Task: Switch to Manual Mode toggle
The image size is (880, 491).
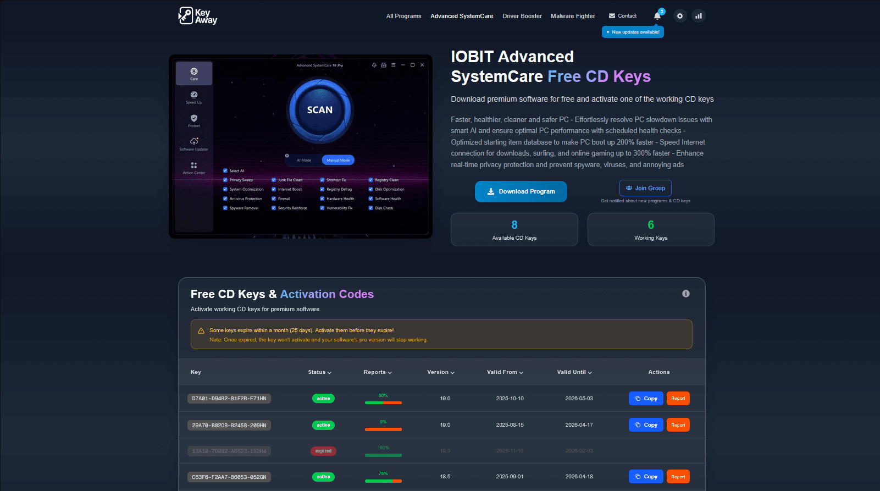Action: coord(338,160)
